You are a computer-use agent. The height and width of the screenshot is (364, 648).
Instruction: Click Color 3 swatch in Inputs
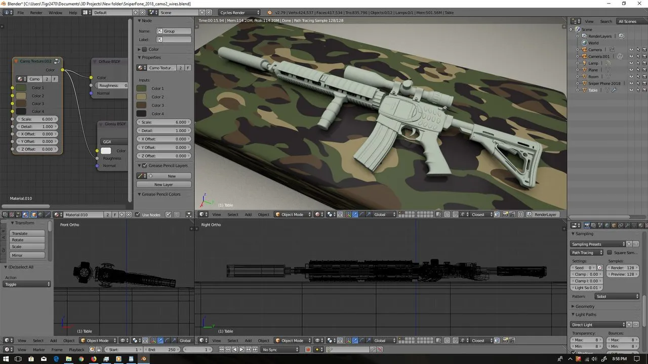click(x=142, y=105)
